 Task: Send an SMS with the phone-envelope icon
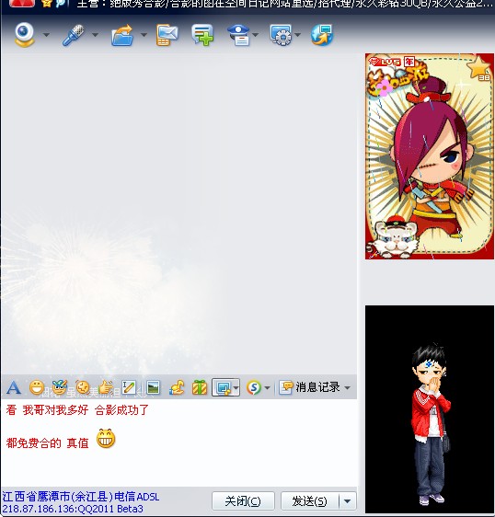(167, 35)
